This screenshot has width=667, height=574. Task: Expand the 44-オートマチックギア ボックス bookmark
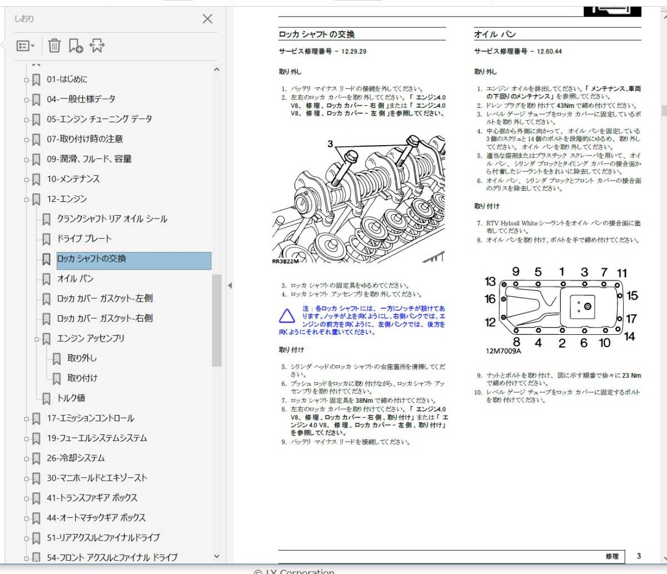(26, 518)
